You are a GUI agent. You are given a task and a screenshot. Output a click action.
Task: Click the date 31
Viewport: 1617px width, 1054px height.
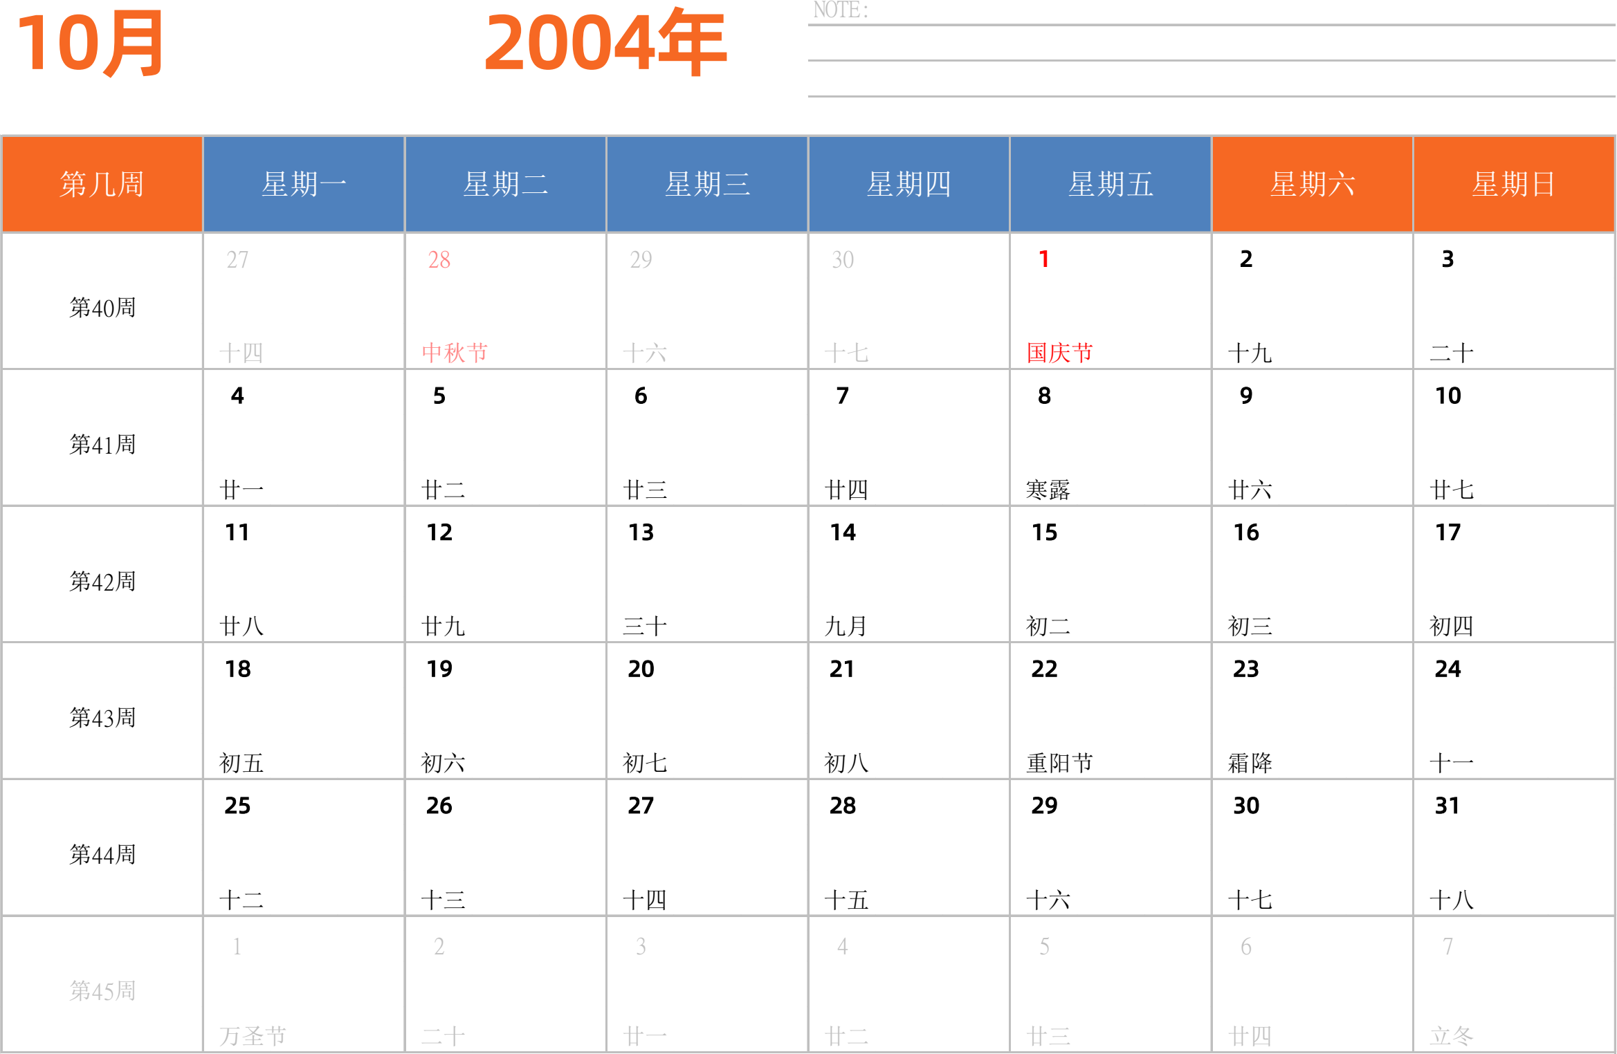[x=1447, y=806]
